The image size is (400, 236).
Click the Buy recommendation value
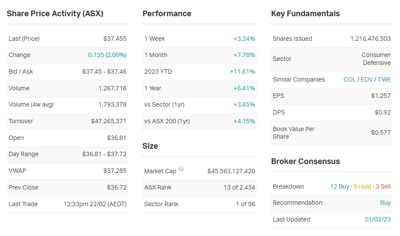tap(385, 203)
